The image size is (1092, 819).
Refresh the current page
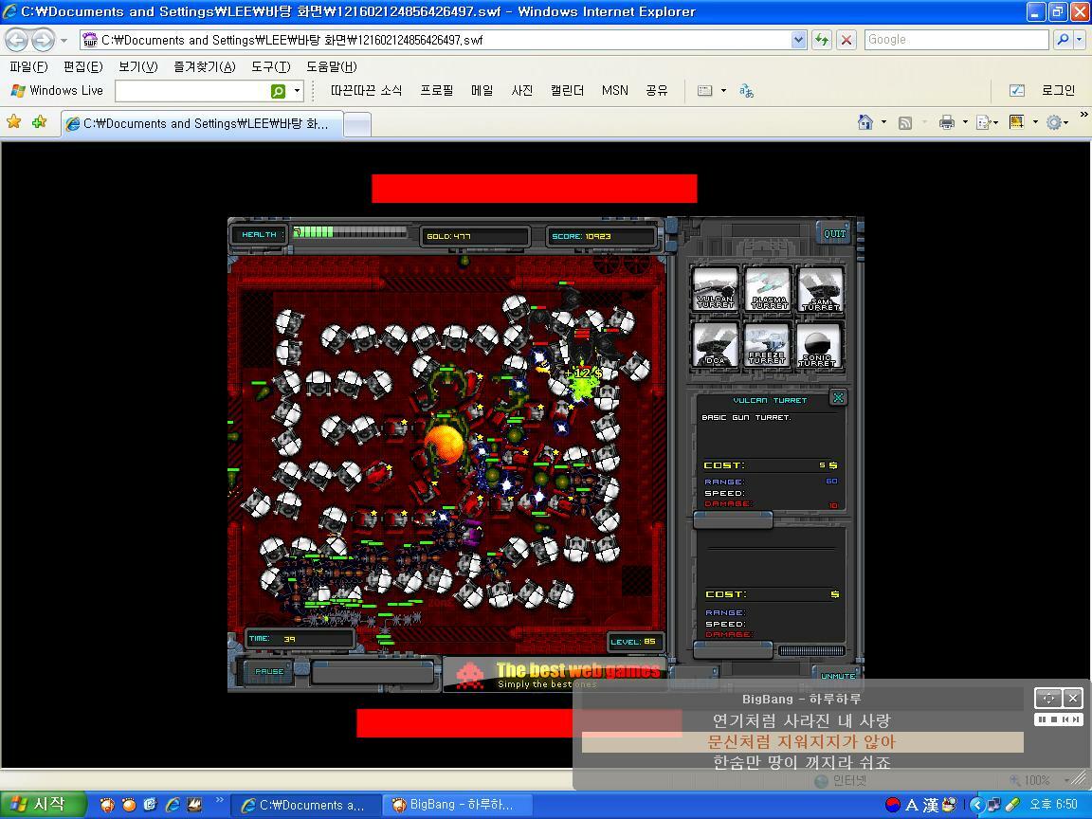click(822, 40)
